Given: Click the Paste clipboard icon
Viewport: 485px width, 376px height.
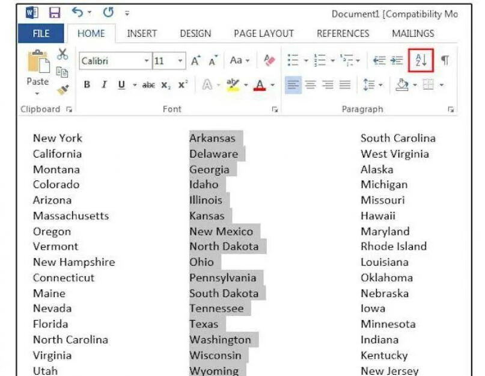Looking at the screenshot, I should tap(38, 61).
